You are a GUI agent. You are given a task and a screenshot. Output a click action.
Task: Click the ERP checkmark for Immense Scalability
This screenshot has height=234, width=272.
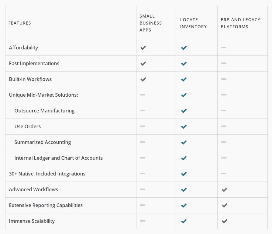[x=225, y=221]
